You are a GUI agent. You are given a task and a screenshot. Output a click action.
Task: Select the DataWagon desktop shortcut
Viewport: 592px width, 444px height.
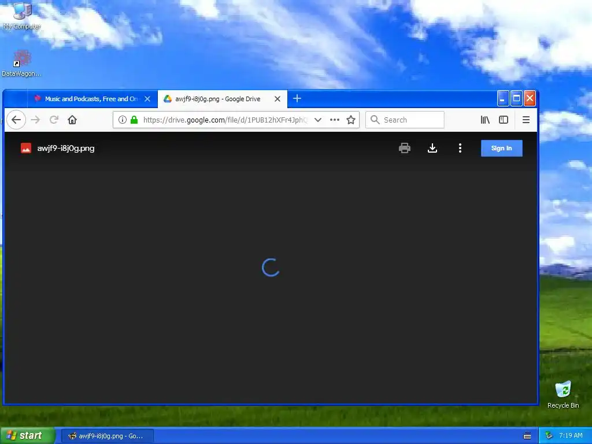pos(21,64)
